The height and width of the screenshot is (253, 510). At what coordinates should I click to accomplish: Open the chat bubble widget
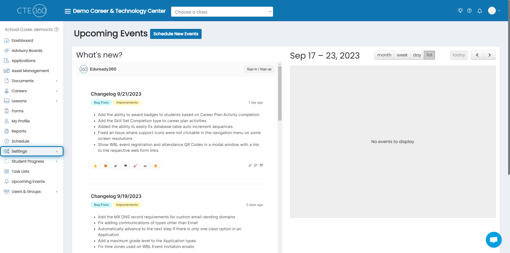(x=494, y=240)
